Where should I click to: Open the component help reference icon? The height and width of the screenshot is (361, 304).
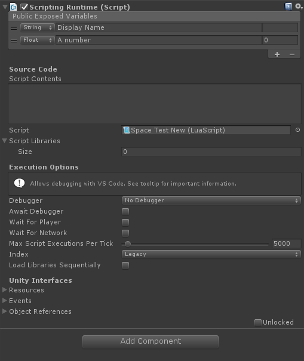pyautogui.click(x=288, y=7)
